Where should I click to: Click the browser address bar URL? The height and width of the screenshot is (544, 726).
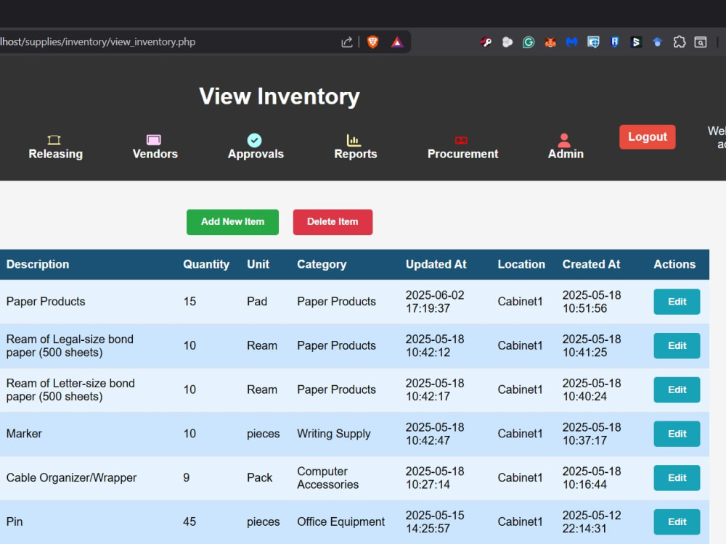[x=98, y=42]
